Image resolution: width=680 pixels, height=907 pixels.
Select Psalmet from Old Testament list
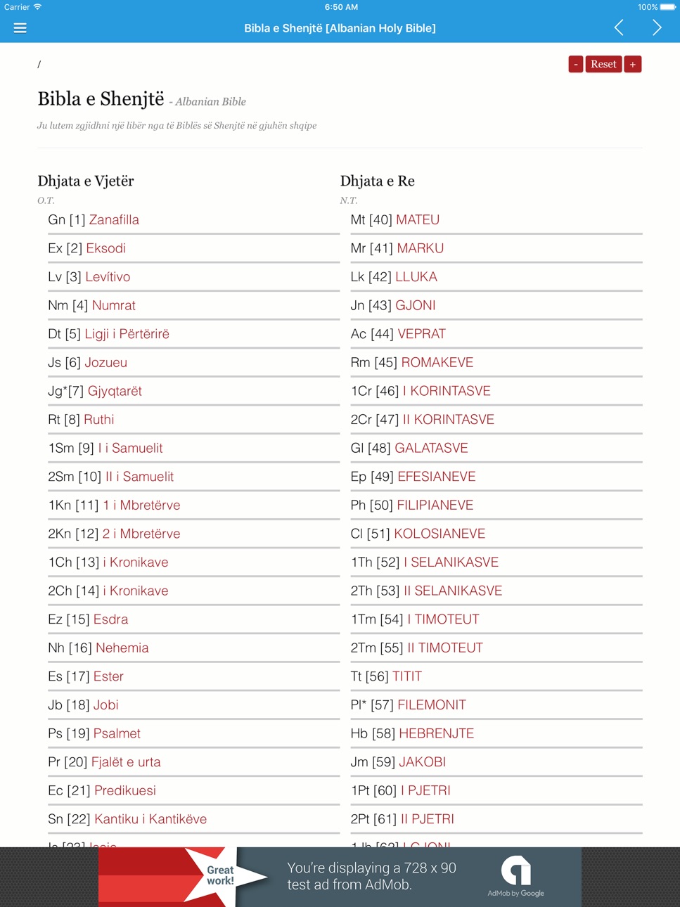(117, 733)
